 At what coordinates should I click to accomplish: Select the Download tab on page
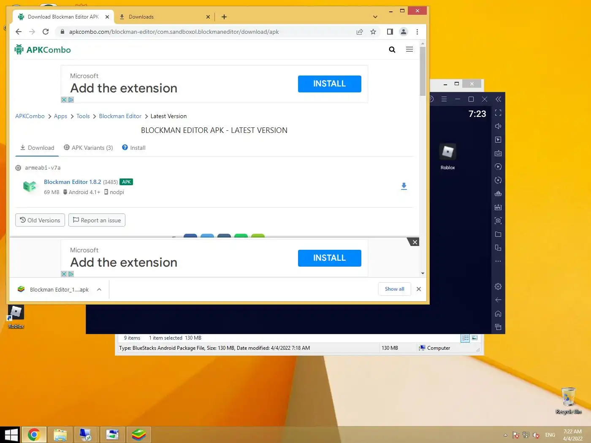pyautogui.click(x=37, y=148)
